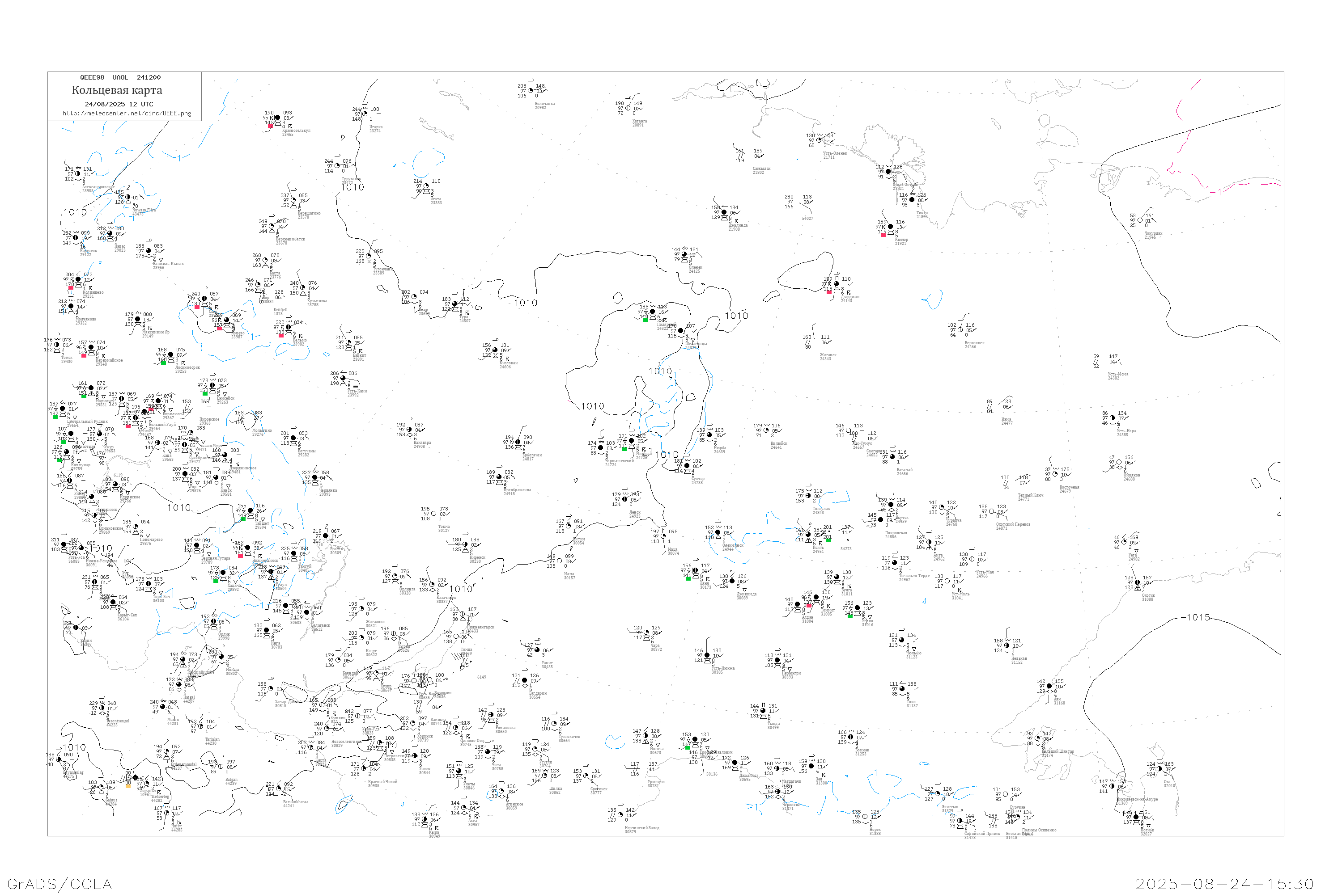
Task: Click the Оймякон station name label
Action: coord(1132,475)
